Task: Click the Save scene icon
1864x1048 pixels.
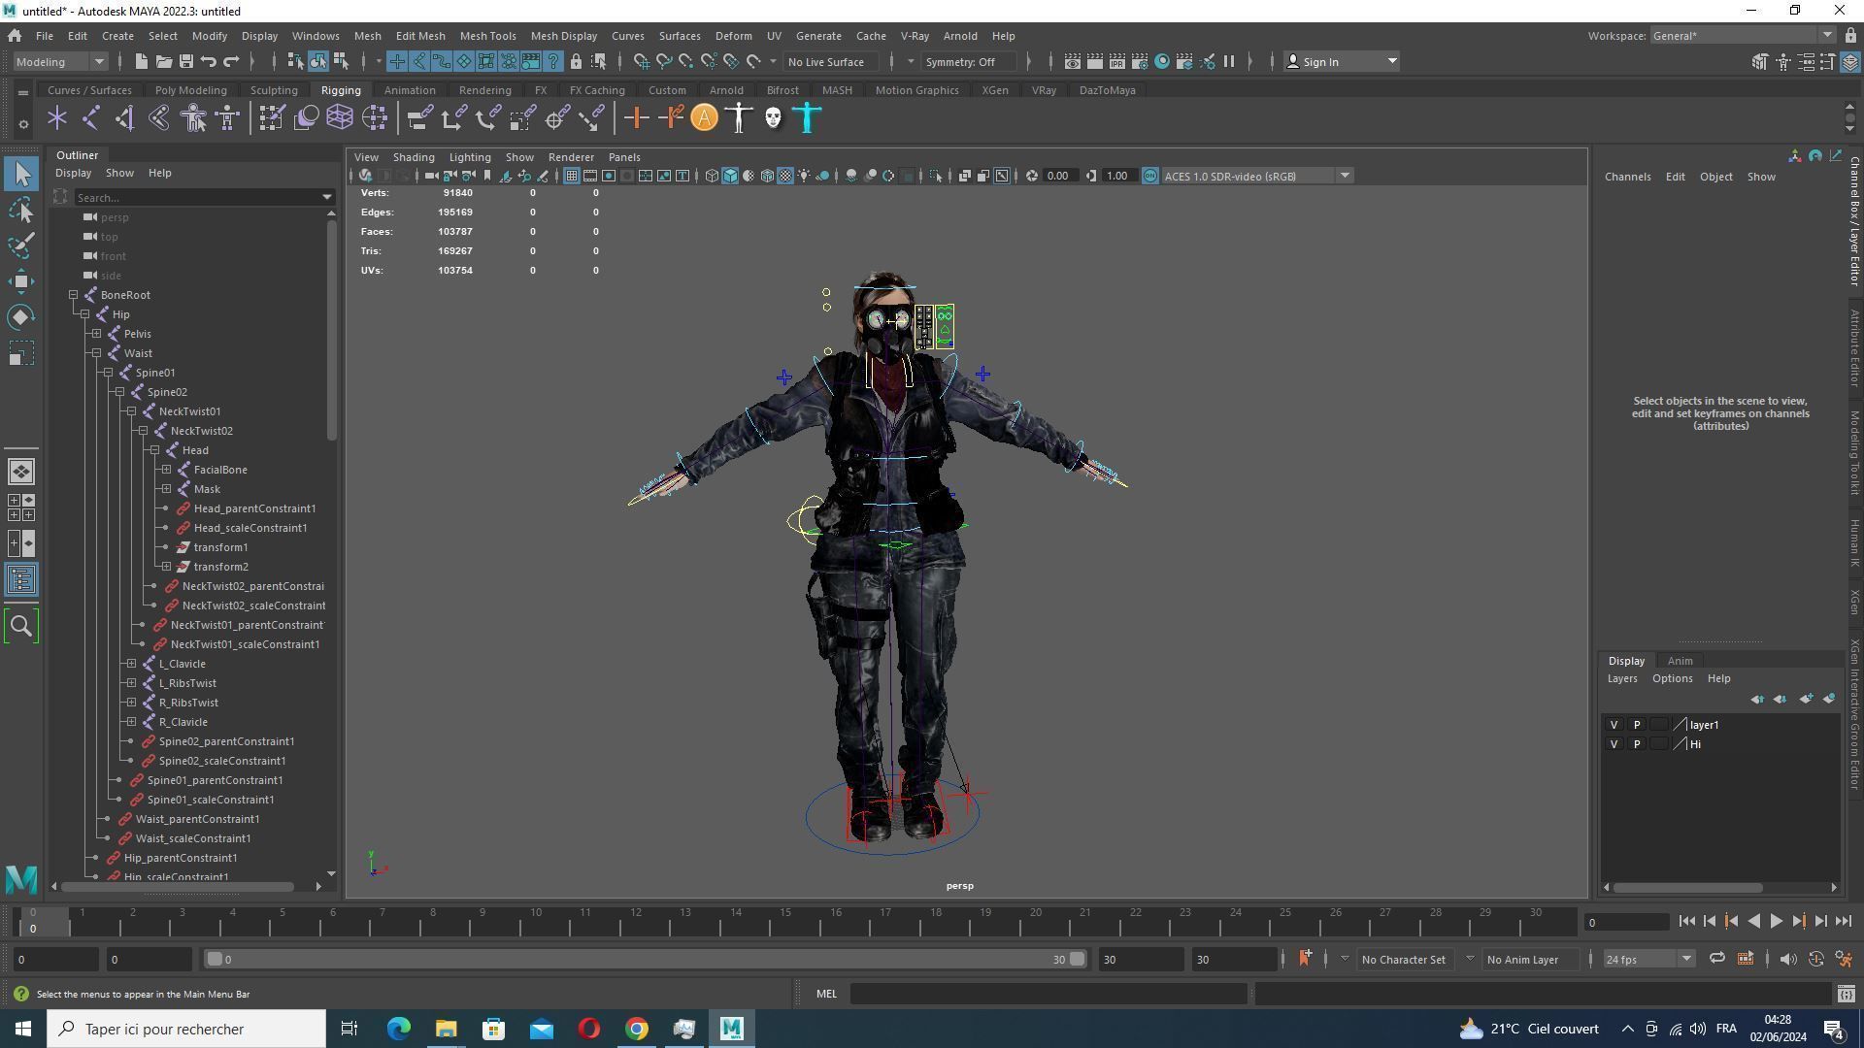Action: pyautogui.click(x=185, y=61)
